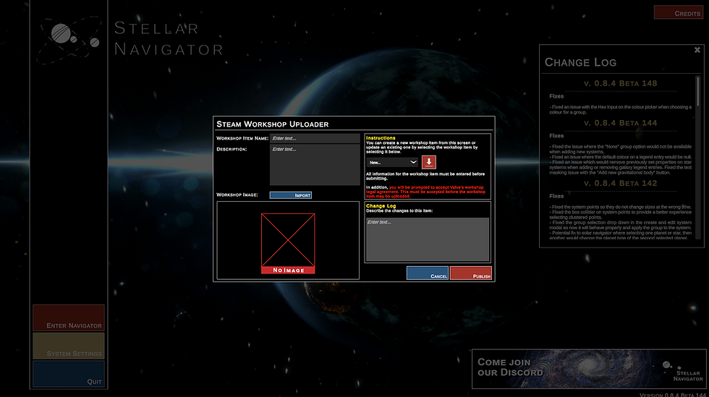This screenshot has width=709, height=397.
Task: Select the 'v. 0.8.4 Beta 142' heading
Action: [621, 184]
